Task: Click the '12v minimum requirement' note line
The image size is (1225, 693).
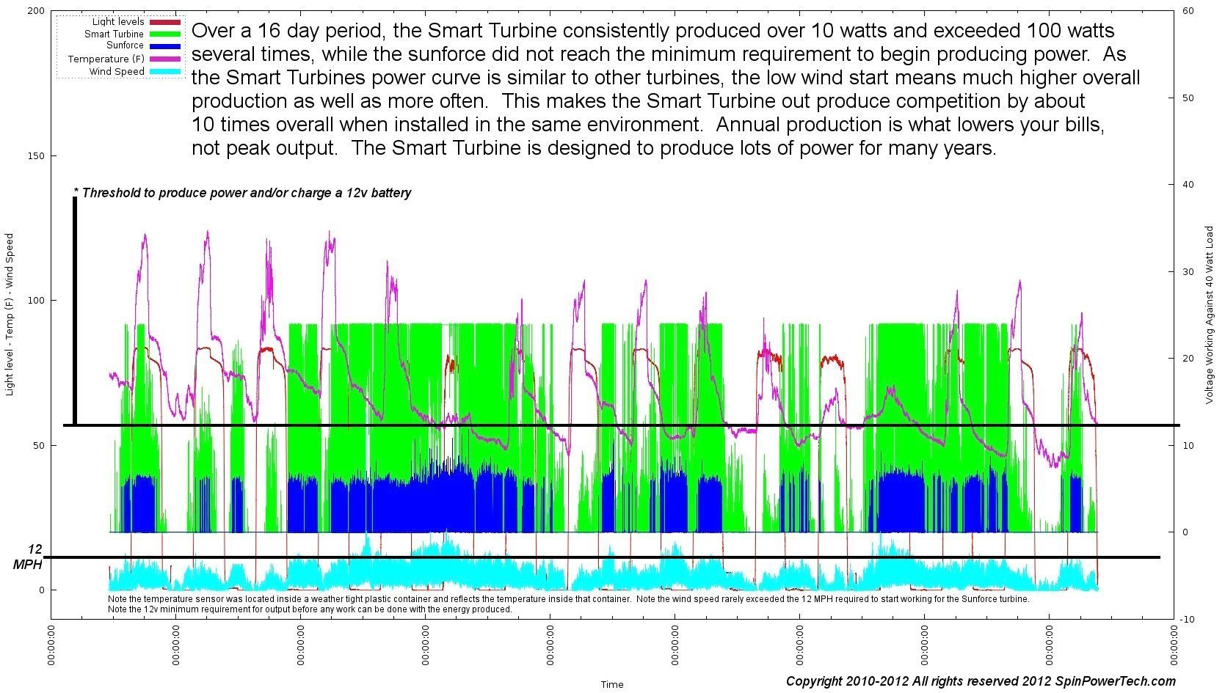Action: (x=310, y=609)
